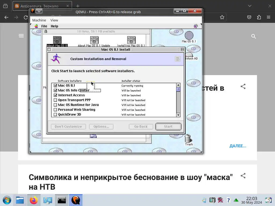Click the QEMU window pin icon in title bar
The image size is (275, 206).
(x=39, y=11)
